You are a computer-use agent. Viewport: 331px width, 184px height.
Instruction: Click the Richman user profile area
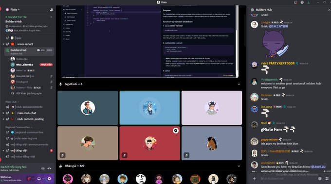click(x=11, y=179)
